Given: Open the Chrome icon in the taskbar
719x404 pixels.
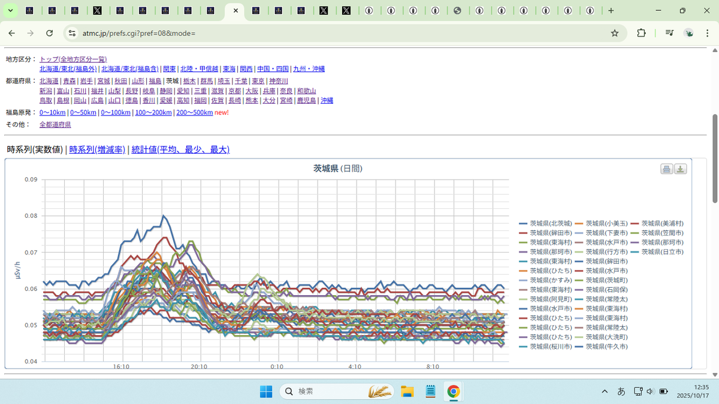Looking at the screenshot, I should pyautogui.click(x=454, y=391).
